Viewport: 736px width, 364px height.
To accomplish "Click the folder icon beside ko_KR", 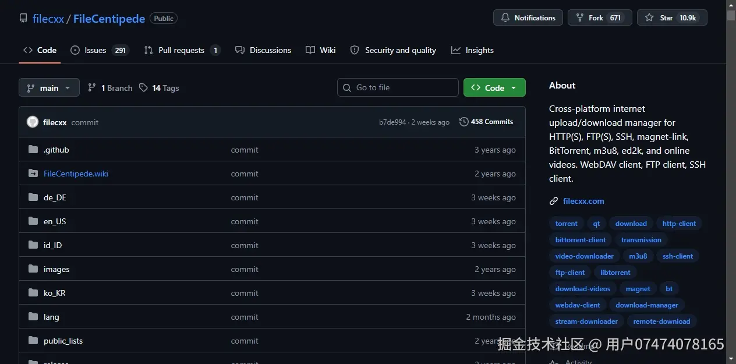I will (33, 293).
